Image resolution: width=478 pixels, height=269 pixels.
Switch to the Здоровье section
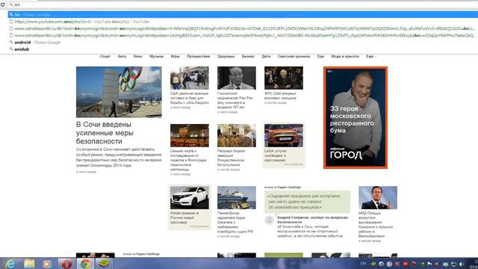(226, 57)
